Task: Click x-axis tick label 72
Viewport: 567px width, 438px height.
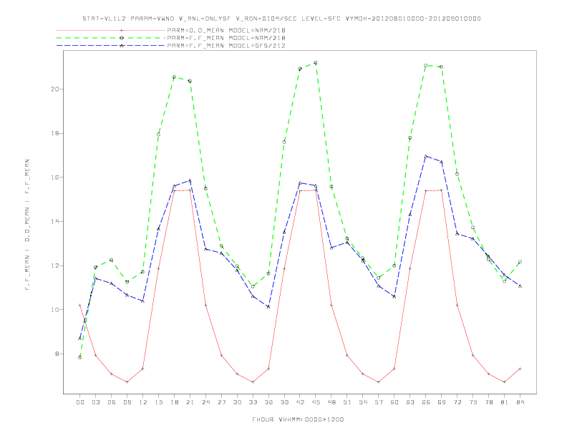Action: tap(457, 402)
